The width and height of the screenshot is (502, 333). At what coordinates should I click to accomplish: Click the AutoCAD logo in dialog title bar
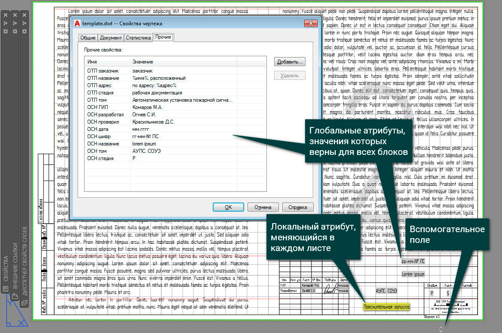tap(77, 23)
